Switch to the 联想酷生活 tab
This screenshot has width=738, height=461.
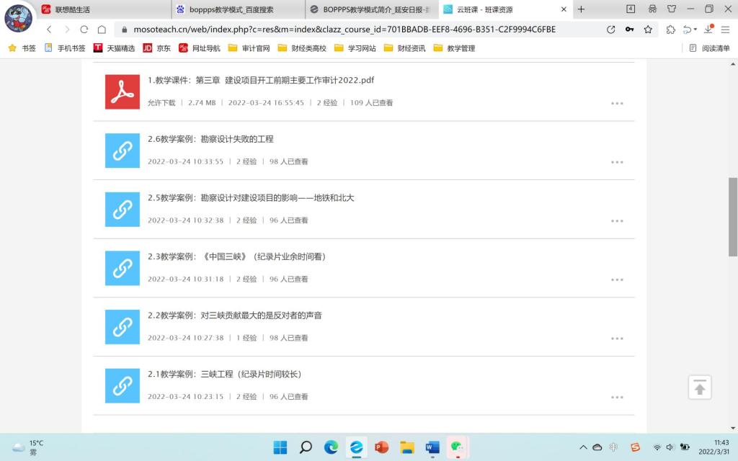click(x=101, y=9)
